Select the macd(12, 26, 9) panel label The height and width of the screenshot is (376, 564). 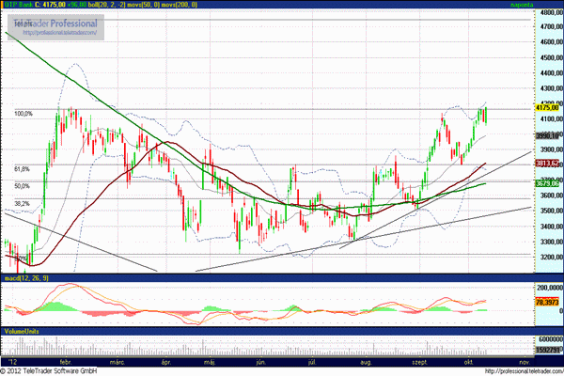(26, 277)
